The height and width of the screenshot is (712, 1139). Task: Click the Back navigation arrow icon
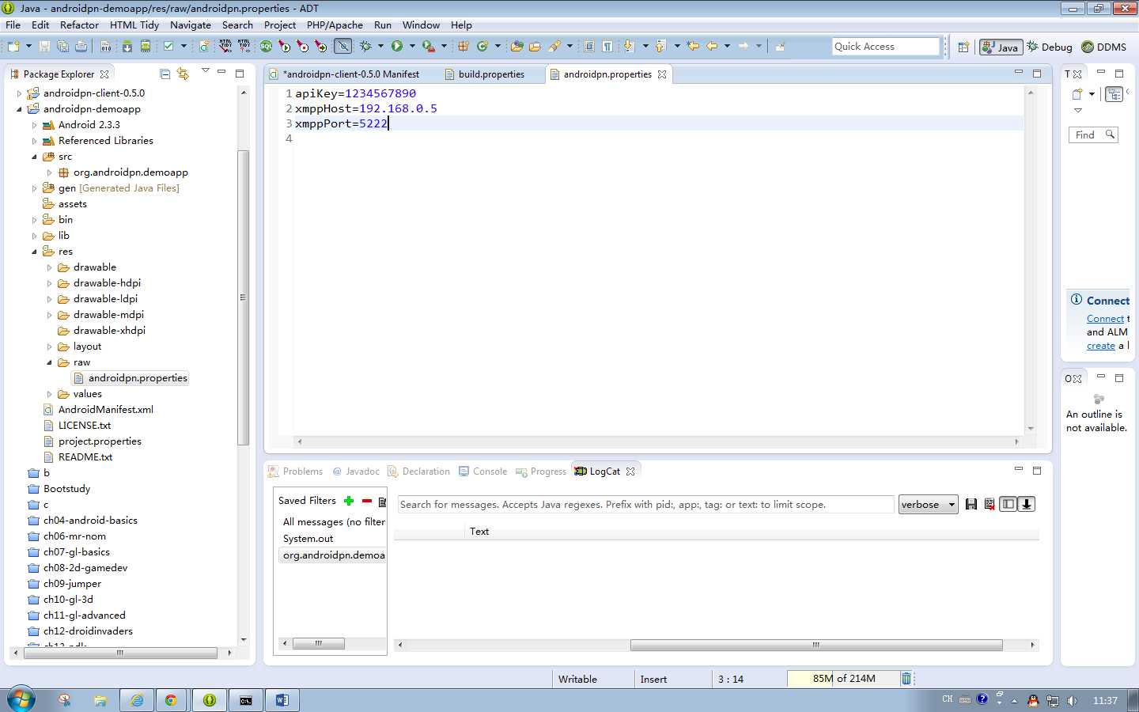pos(712,46)
